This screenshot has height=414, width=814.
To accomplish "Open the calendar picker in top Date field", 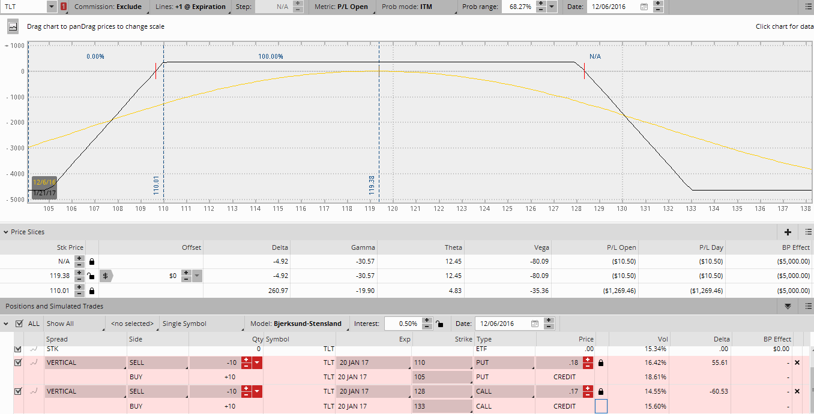I will click(x=644, y=7).
